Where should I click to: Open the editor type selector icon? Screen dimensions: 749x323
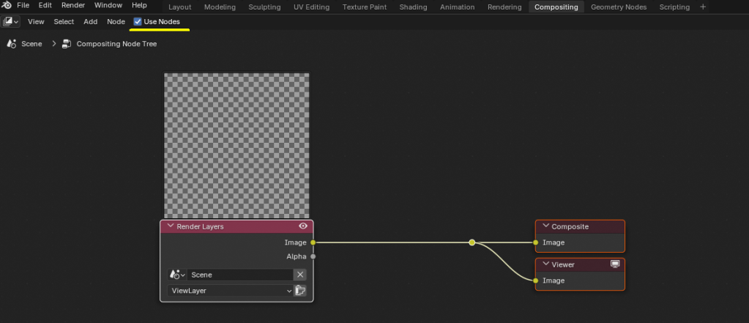(11, 22)
